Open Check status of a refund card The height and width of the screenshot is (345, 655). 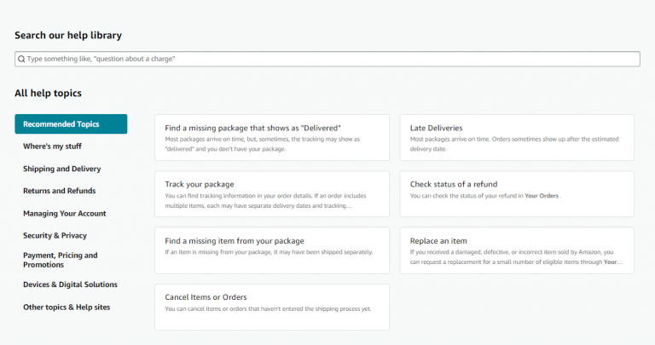pyautogui.click(x=517, y=194)
